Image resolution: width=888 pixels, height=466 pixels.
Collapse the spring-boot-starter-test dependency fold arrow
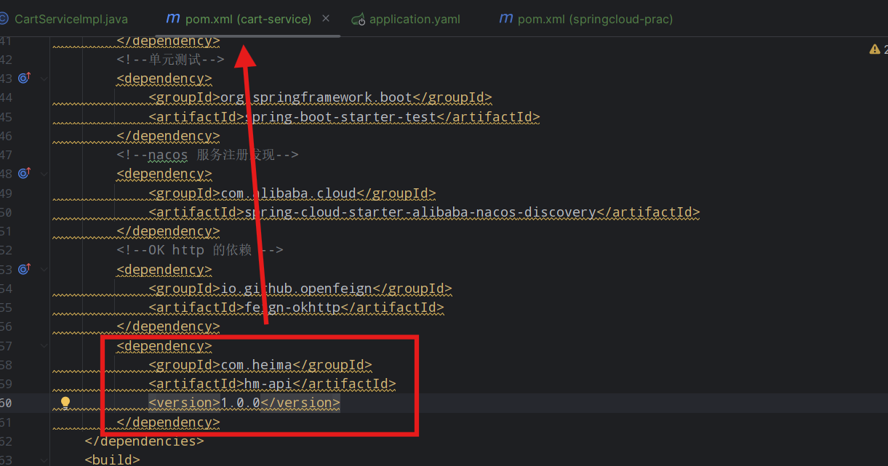[x=44, y=78]
